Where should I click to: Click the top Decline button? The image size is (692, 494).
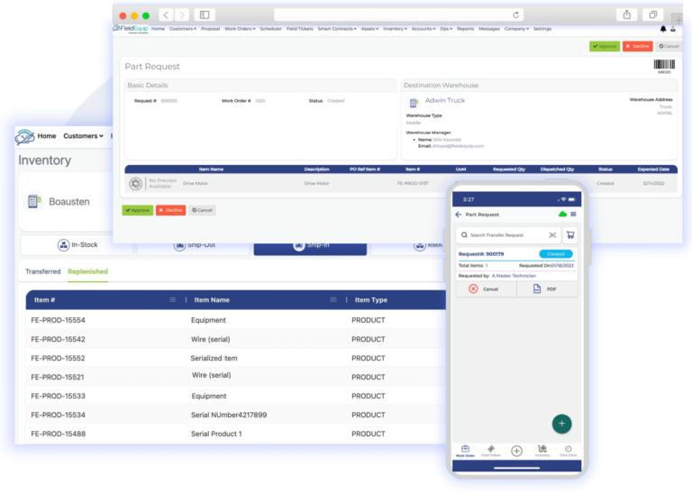pyautogui.click(x=637, y=46)
